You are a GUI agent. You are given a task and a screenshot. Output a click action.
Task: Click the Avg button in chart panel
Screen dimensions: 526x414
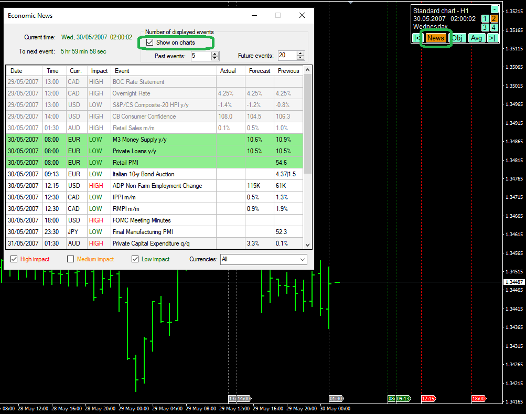click(x=476, y=38)
